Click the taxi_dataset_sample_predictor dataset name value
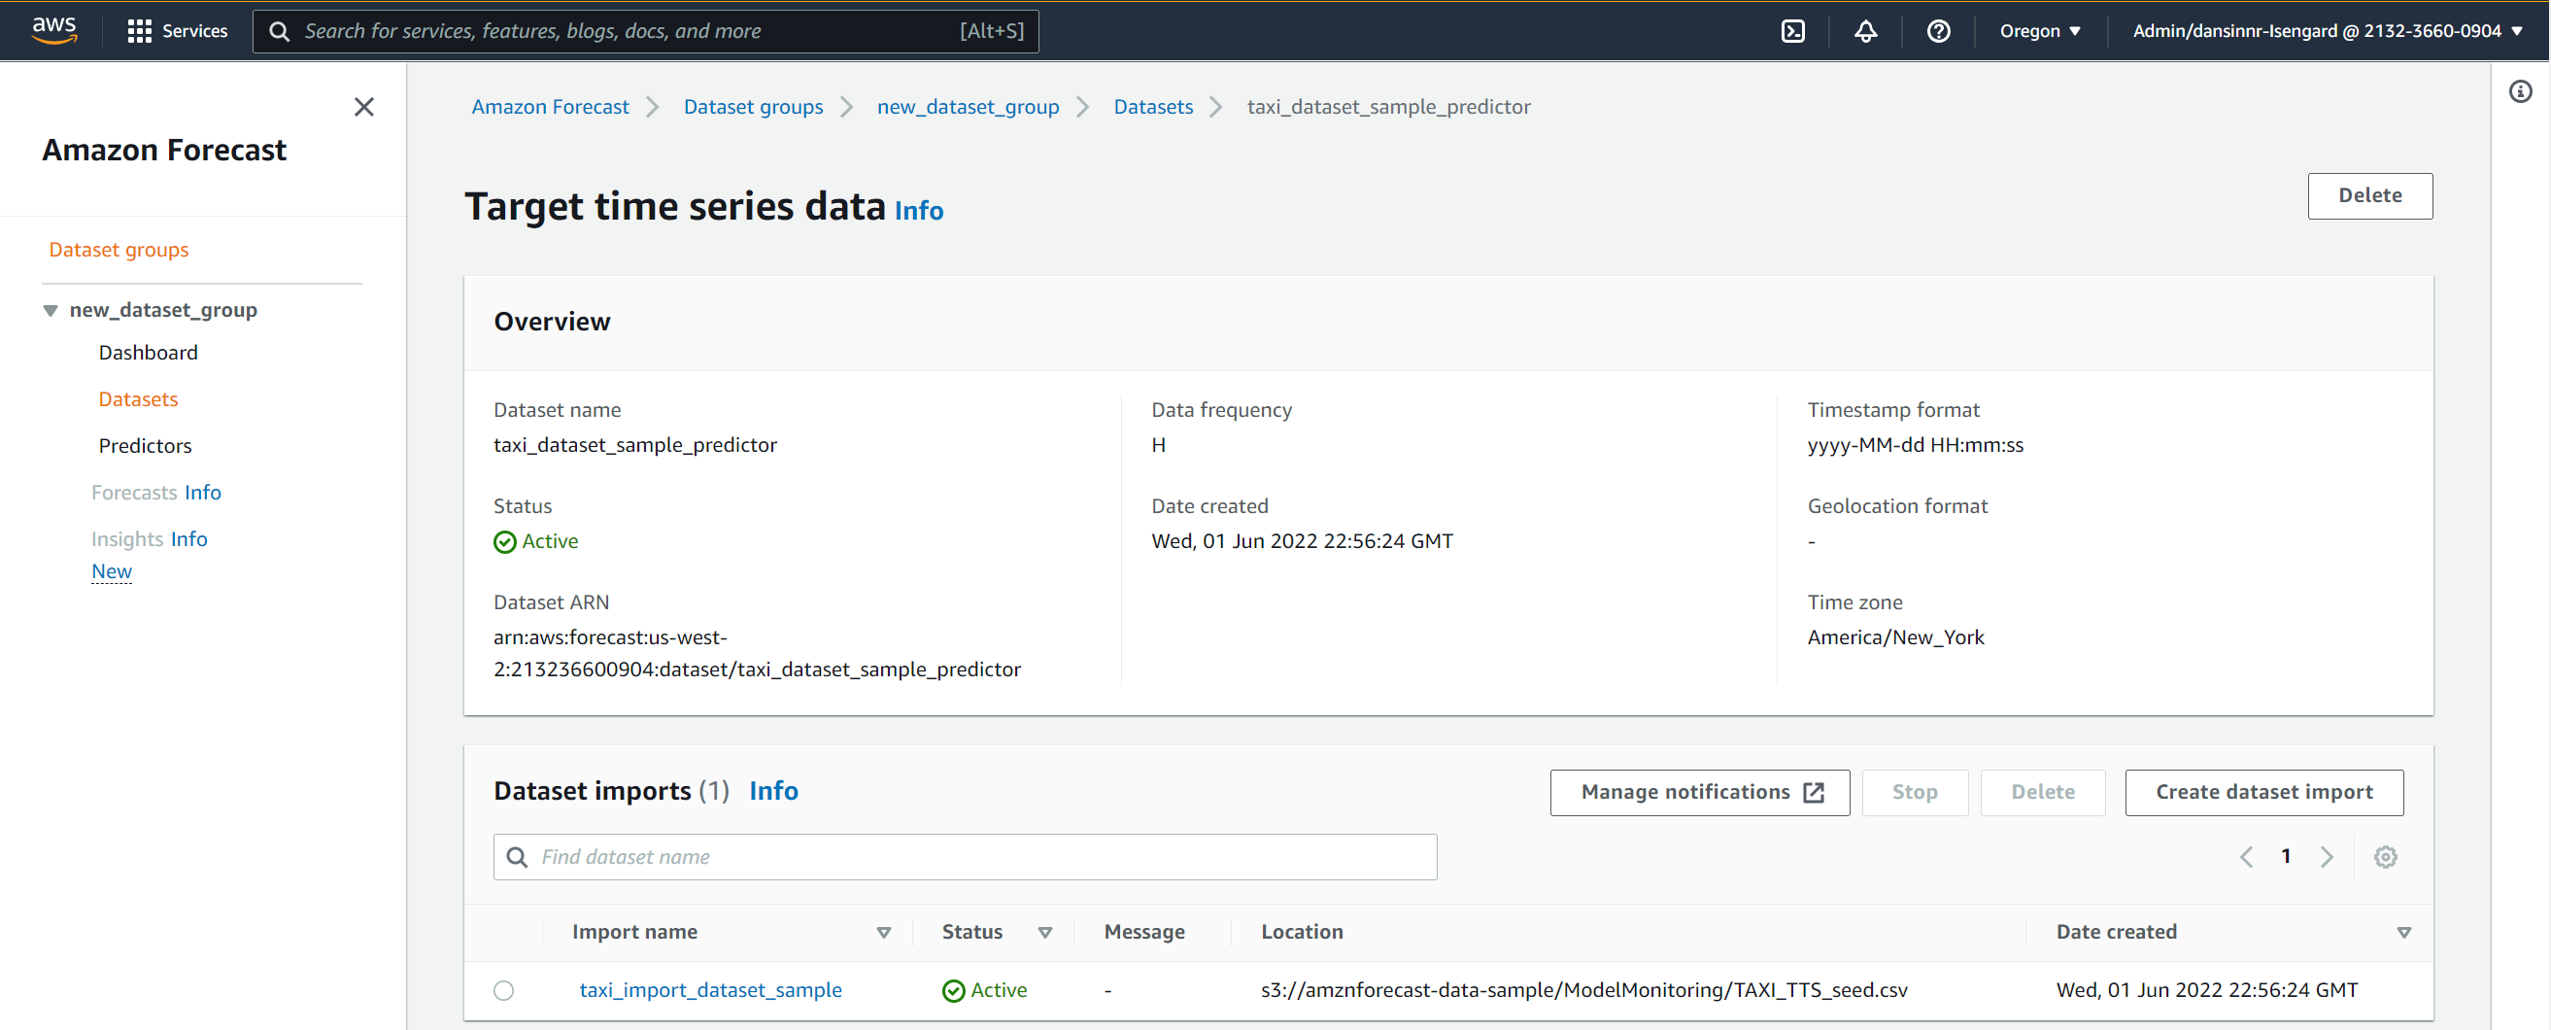Image resolution: width=2551 pixels, height=1030 pixels. click(x=634, y=446)
